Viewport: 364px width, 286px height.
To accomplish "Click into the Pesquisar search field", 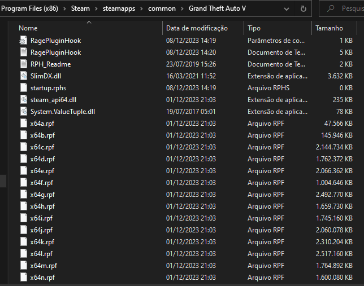I will point(352,8).
